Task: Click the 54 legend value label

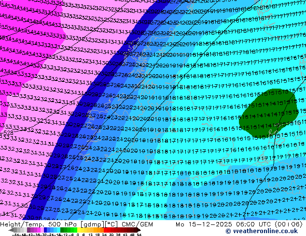Action: [139, 235]
